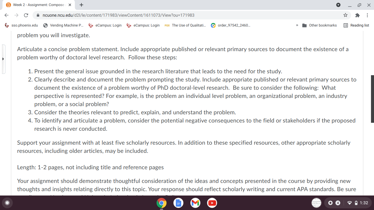Click step '1. Present the general issue grounded'
374x210 pixels.
point(155,71)
